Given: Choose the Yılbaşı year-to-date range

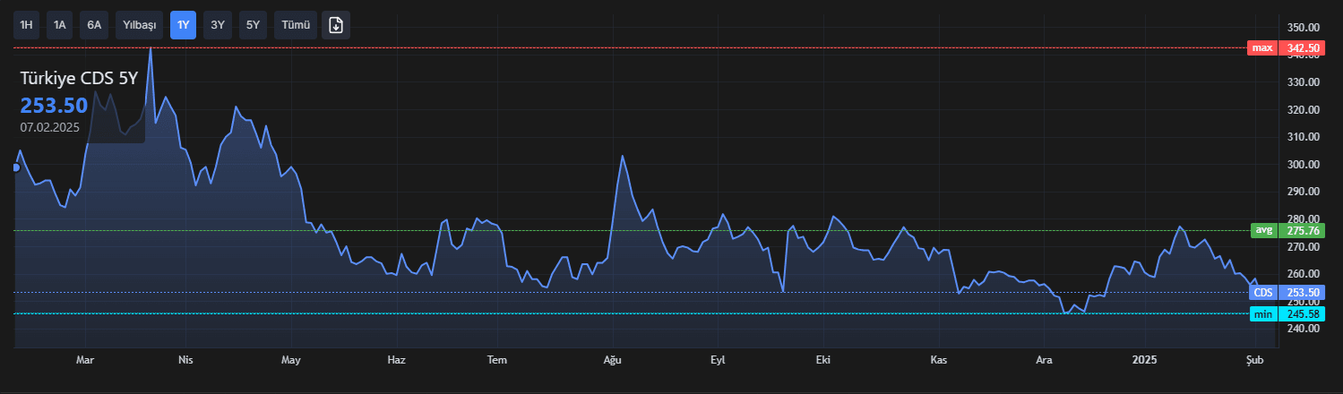Looking at the screenshot, I should pos(139,25).
